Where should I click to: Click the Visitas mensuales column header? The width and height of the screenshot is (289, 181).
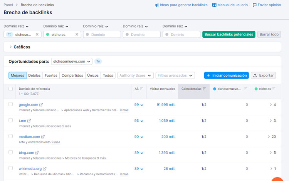(162, 89)
